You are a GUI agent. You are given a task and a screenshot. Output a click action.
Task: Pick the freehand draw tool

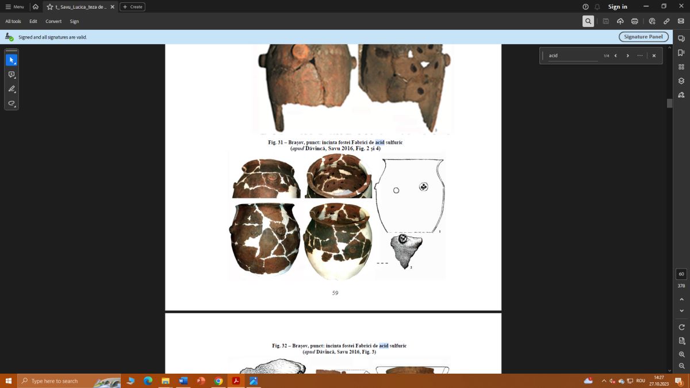click(11, 103)
